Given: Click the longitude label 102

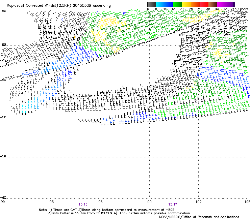Looking at the screenshot, I should click(198, 202).
